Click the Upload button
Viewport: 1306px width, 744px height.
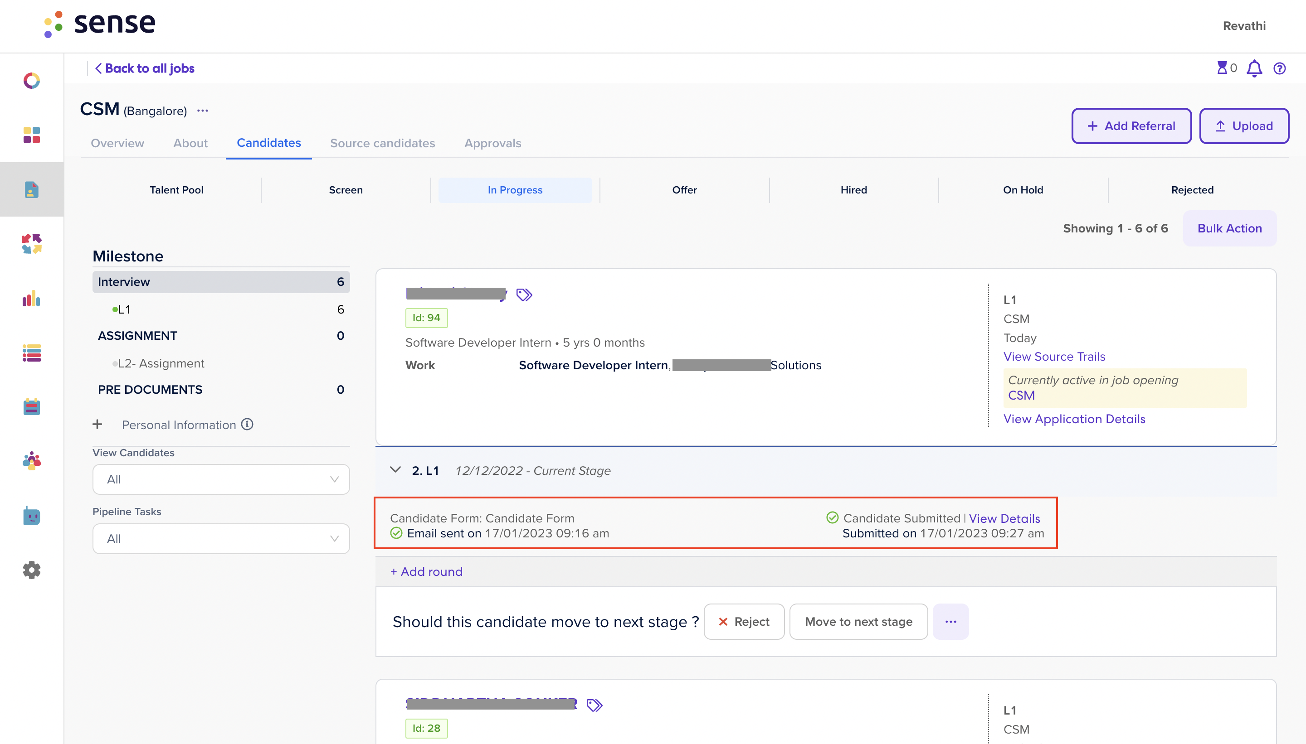[1243, 126]
